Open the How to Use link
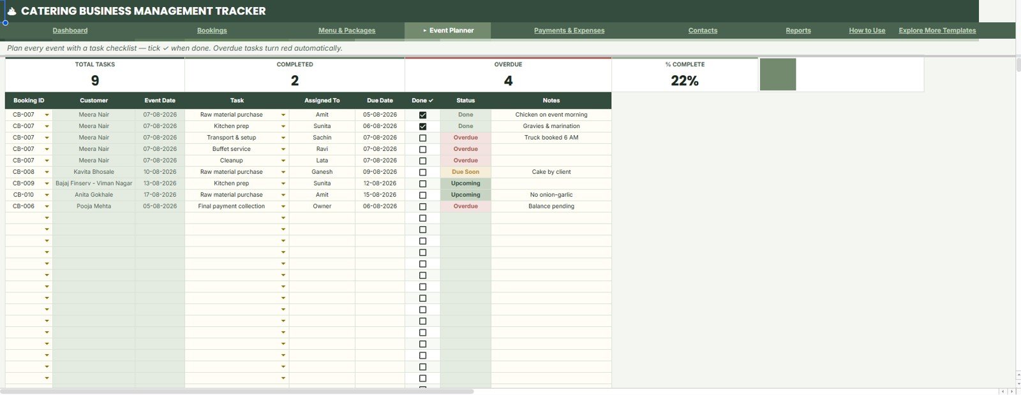This screenshot has width=1021, height=395. [x=867, y=31]
